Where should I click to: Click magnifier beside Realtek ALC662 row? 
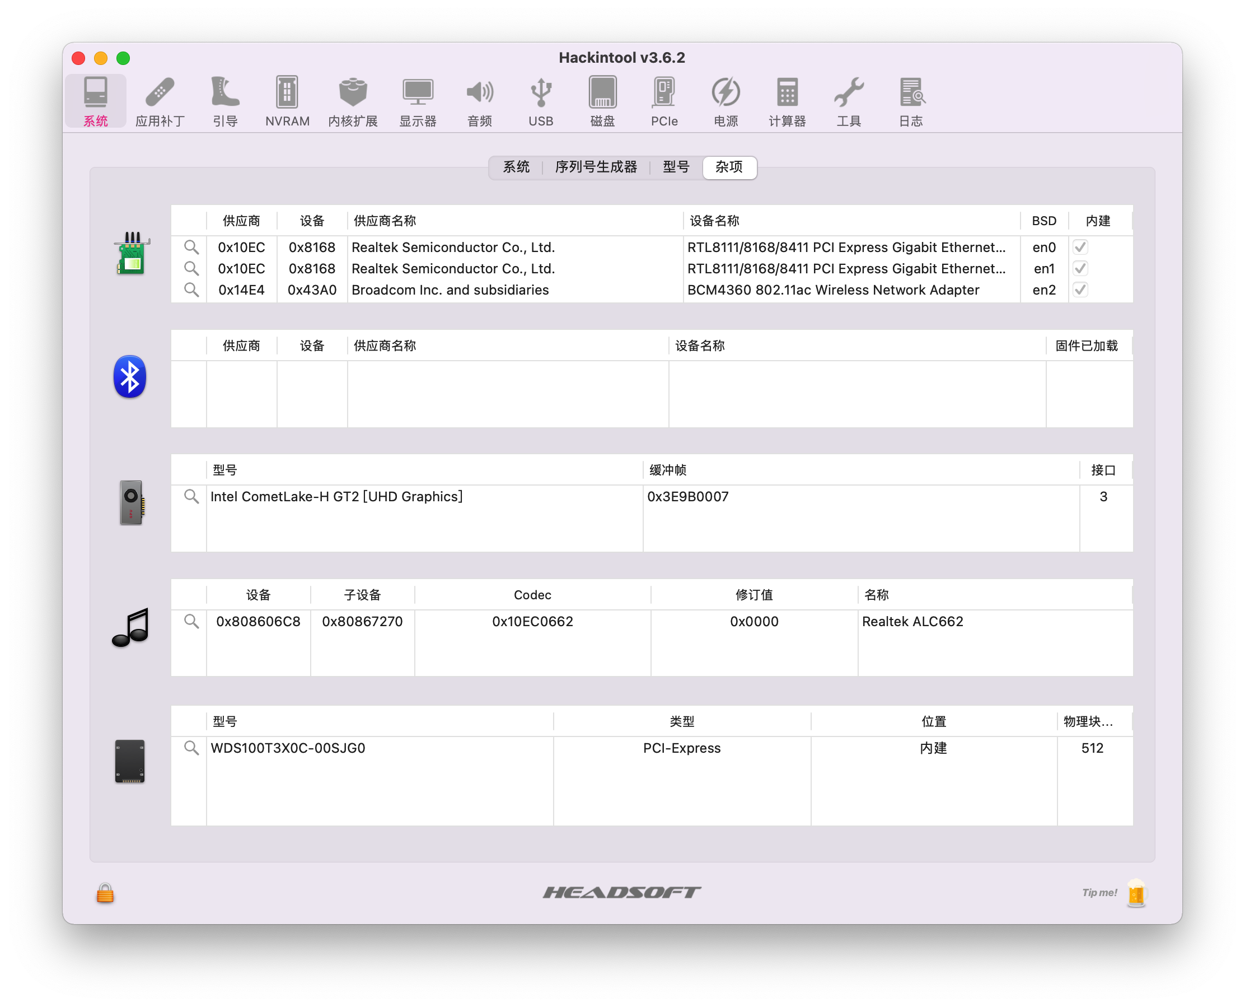[191, 621]
